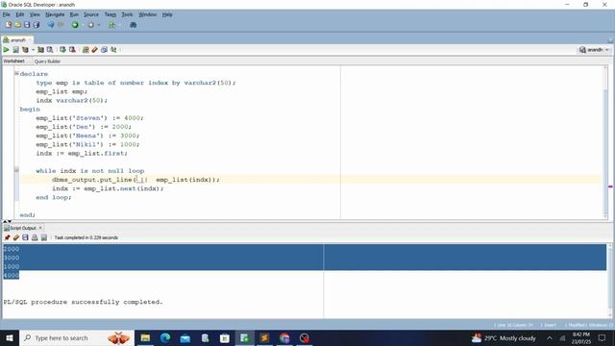Click the Script Output vertical scrollbar
The image size is (615, 346).
coord(609,281)
